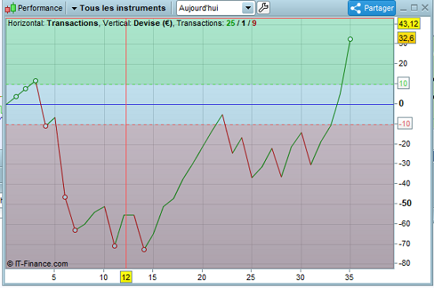Screen dimensions: 434x288
Task: Expand the Aujourd'hui period dropdown arrow
Action: [x=249, y=8]
